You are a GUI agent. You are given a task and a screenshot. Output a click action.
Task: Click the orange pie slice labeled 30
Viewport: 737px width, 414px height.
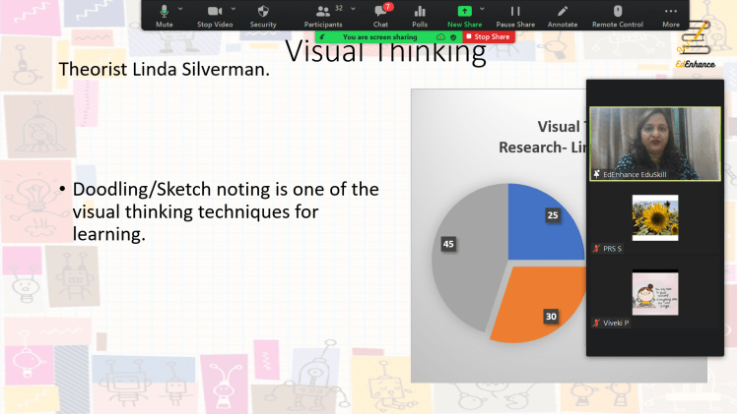537,305
